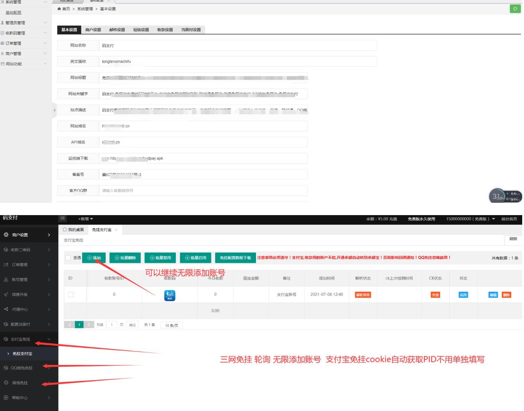Click the 官方QQ群 input field

(203, 190)
